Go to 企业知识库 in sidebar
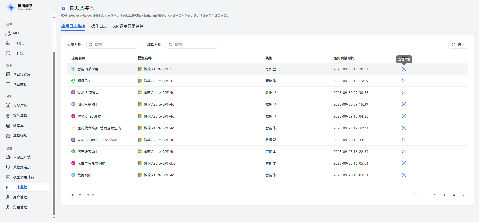The height and width of the screenshot is (222, 479). tap(22, 74)
